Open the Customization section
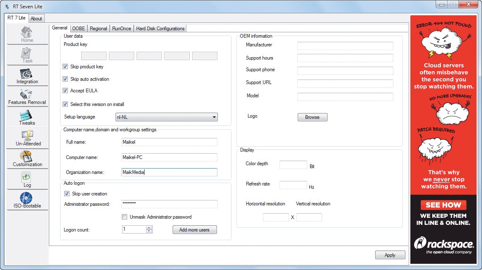Image resolution: width=482 pixels, height=270 pixels. pos(27,159)
